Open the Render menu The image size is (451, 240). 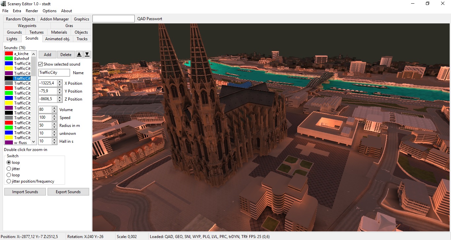[32, 11]
